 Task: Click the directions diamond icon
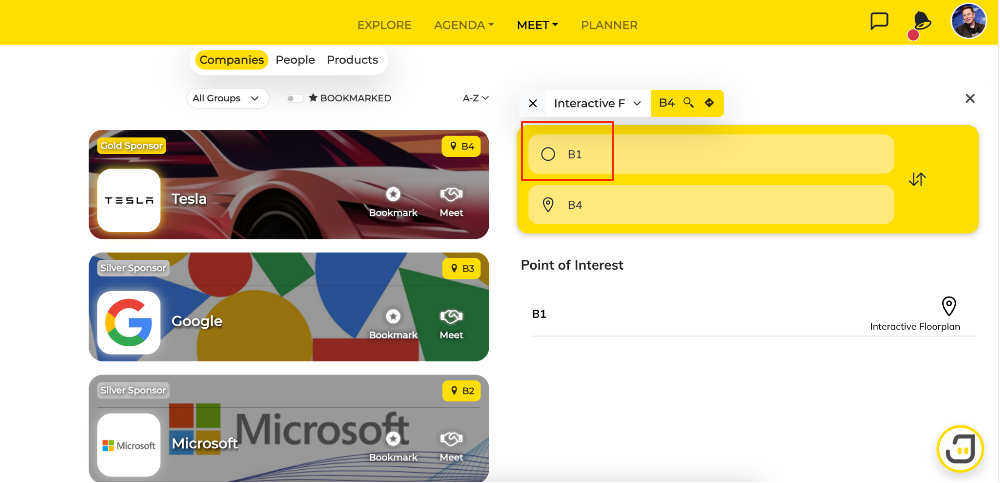[x=709, y=103]
